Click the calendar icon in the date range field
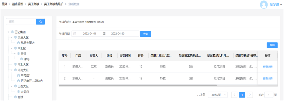The image size is (284, 101). click(75, 34)
